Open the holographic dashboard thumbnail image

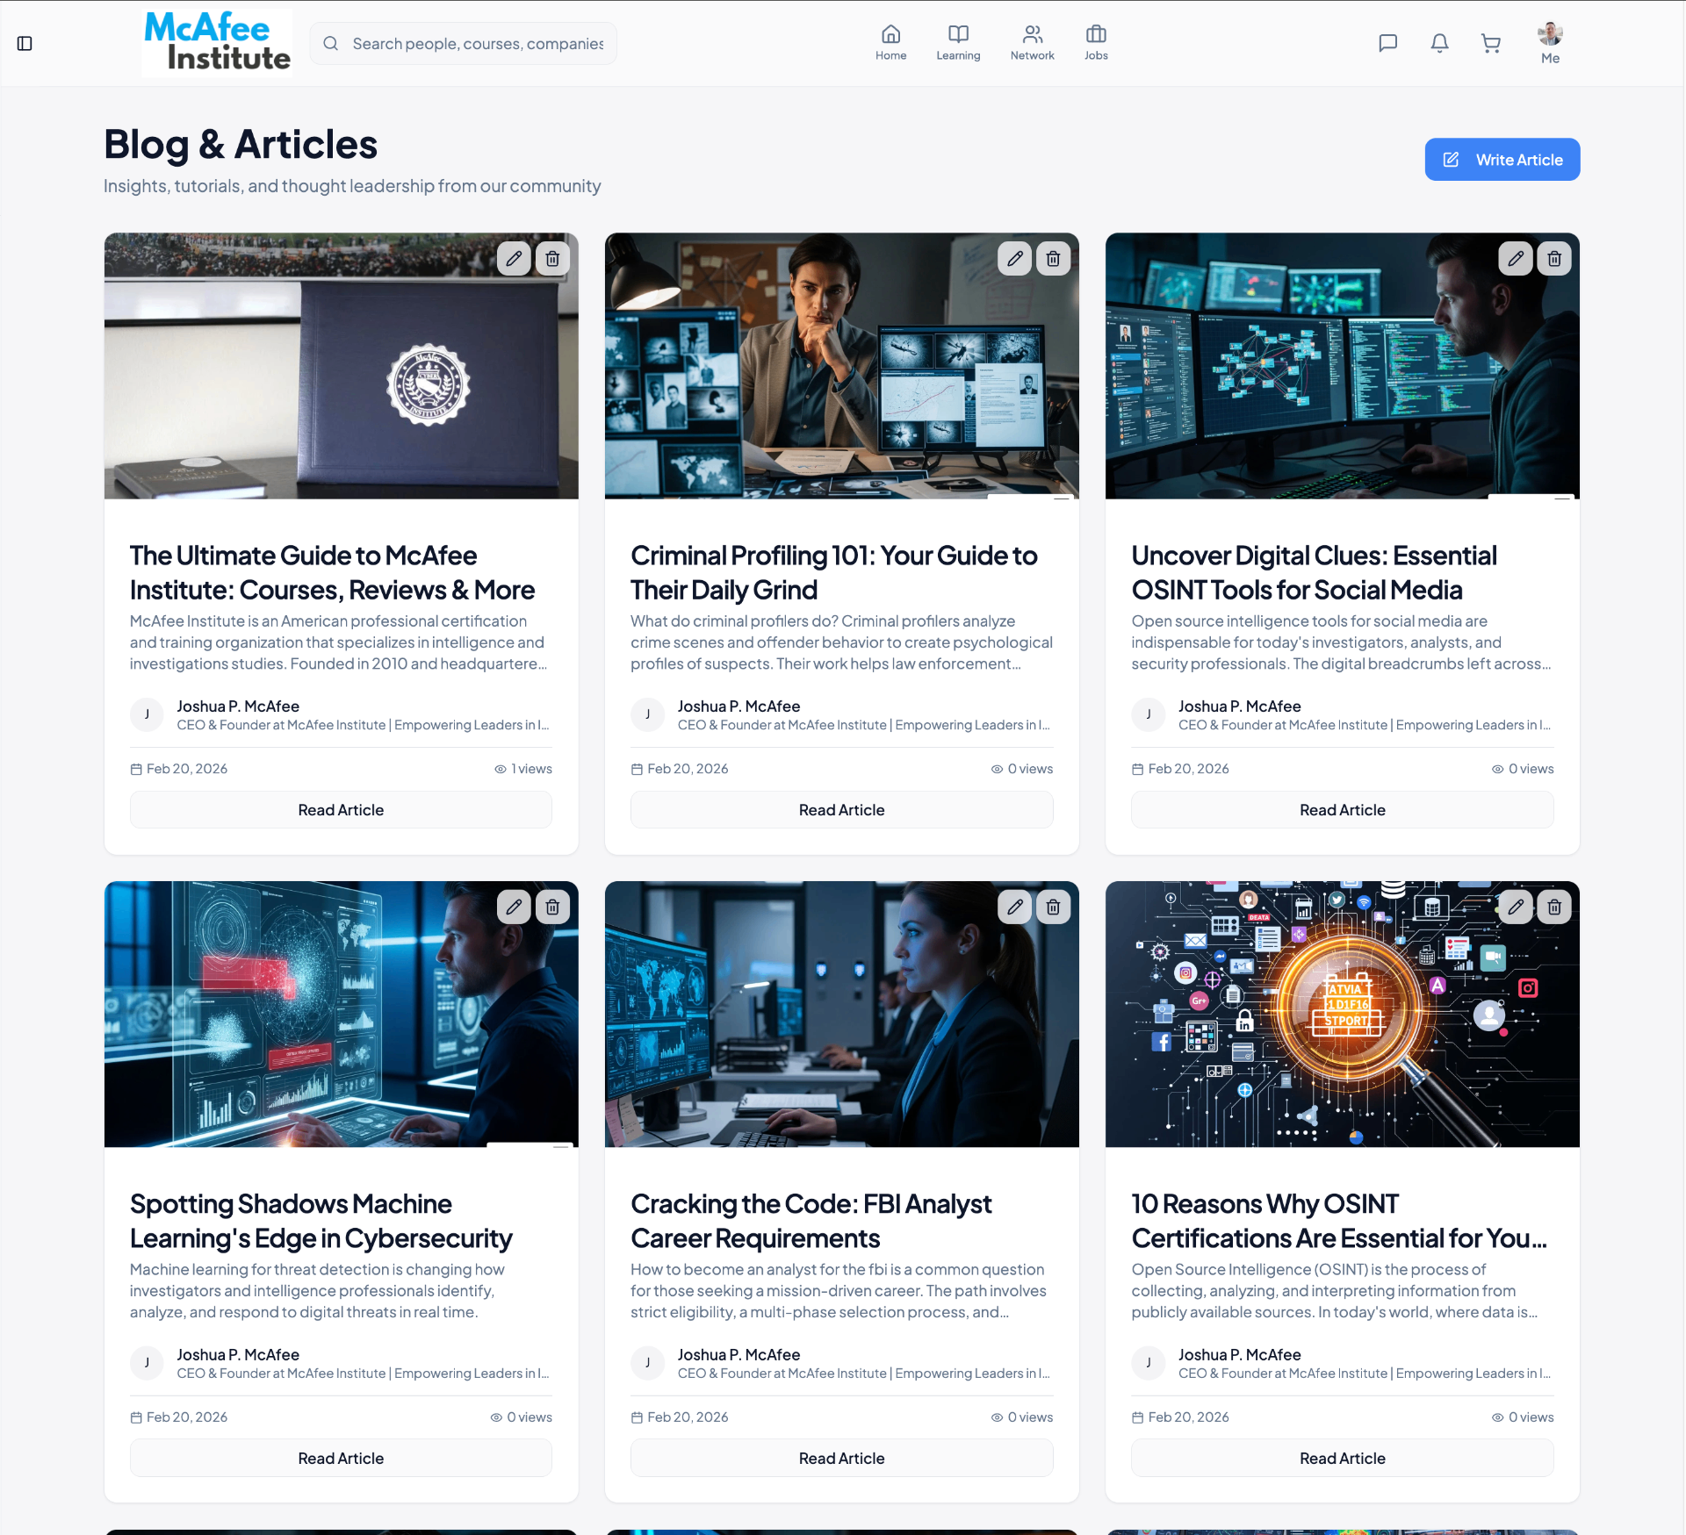[341, 1015]
